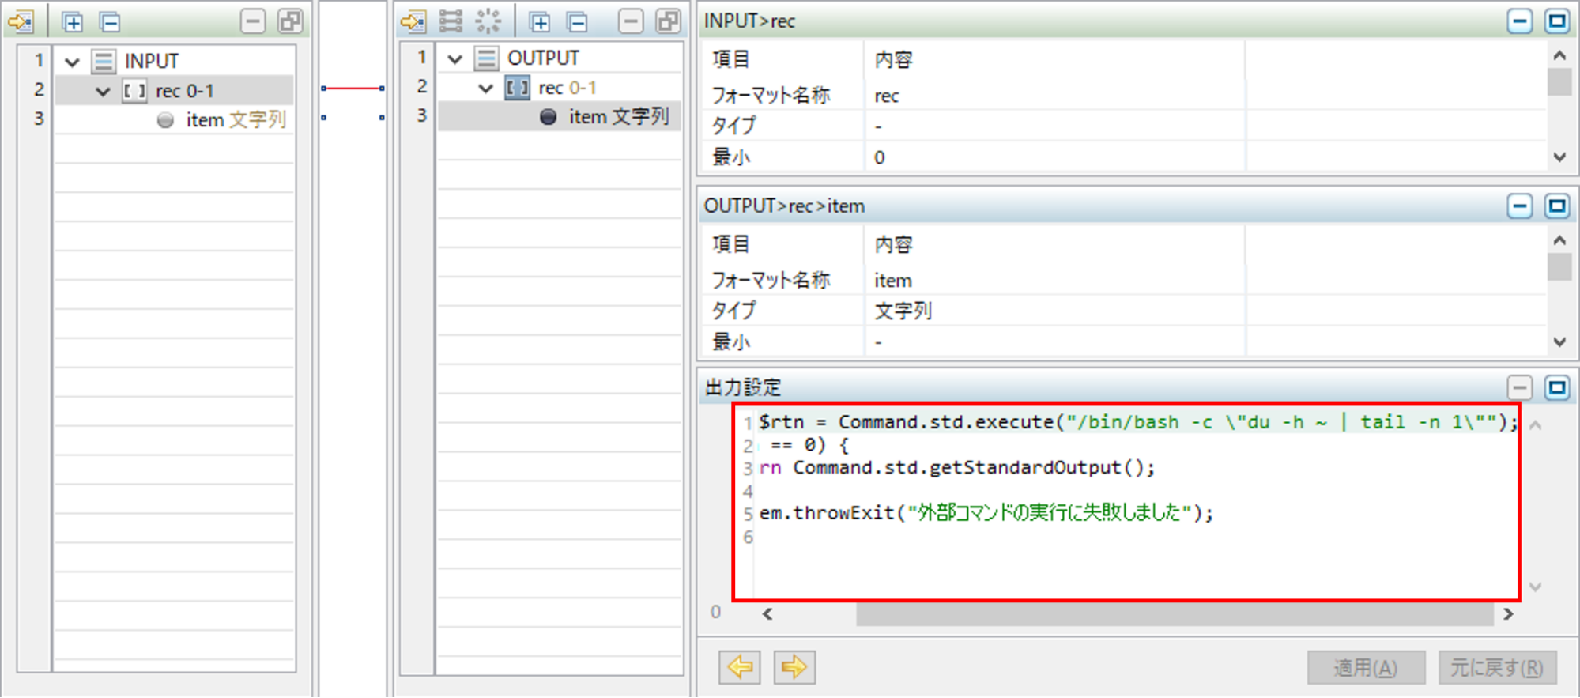The height and width of the screenshot is (698, 1580).
Task: Collapse the OUTPUT root node chevron
Action: pos(454,59)
